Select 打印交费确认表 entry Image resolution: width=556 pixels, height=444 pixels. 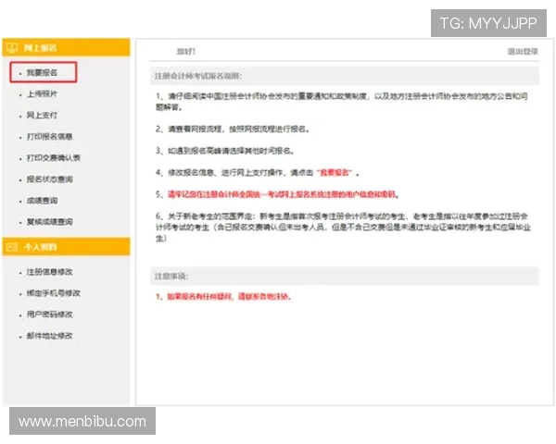tap(52, 158)
